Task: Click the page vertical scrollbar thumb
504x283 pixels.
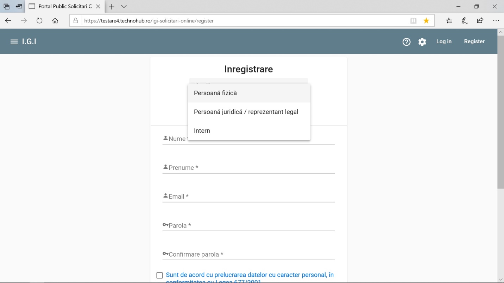Action: pos(500,112)
